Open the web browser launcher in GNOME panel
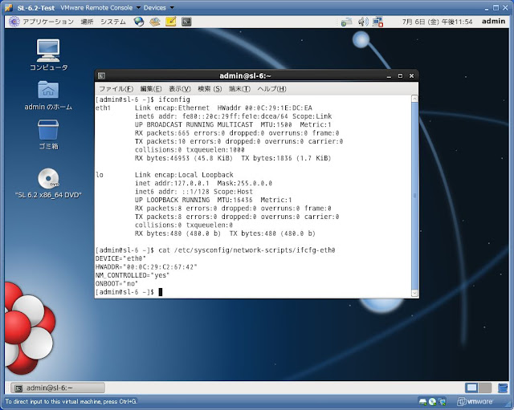 click(x=139, y=22)
